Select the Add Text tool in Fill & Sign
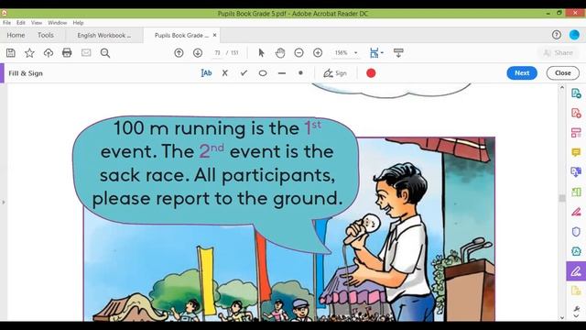Image resolution: width=586 pixels, height=330 pixels. (206, 73)
